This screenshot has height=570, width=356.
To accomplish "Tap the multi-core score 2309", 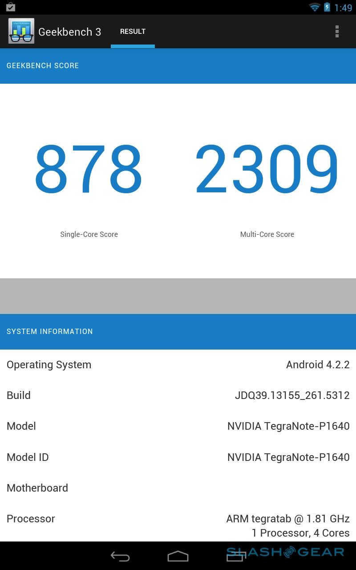I will (x=267, y=170).
